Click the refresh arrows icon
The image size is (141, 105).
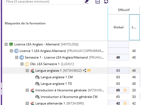click(x=106, y=2)
